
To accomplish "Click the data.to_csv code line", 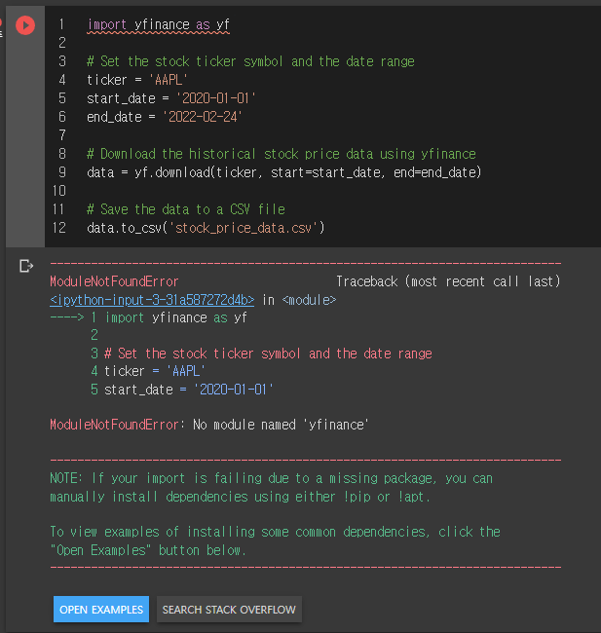I will 206,228.
